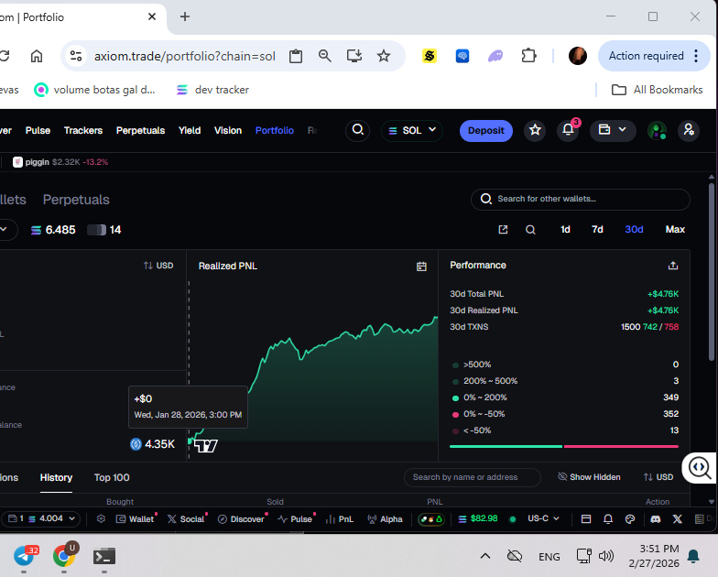Toggle USD currency in history section
The width and height of the screenshot is (718, 577).
pyautogui.click(x=658, y=477)
